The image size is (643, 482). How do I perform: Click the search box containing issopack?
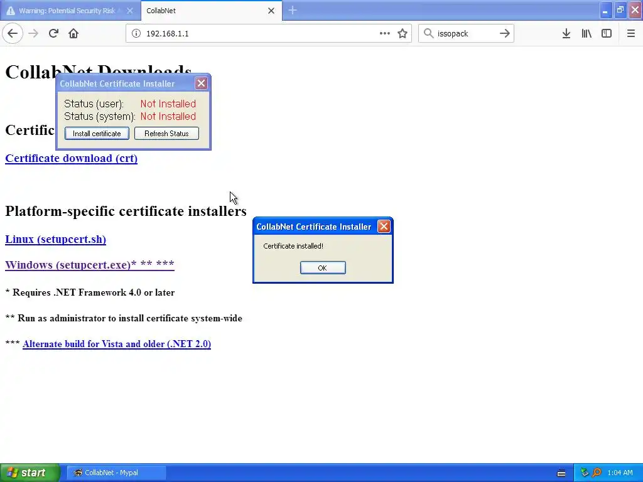click(x=466, y=33)
